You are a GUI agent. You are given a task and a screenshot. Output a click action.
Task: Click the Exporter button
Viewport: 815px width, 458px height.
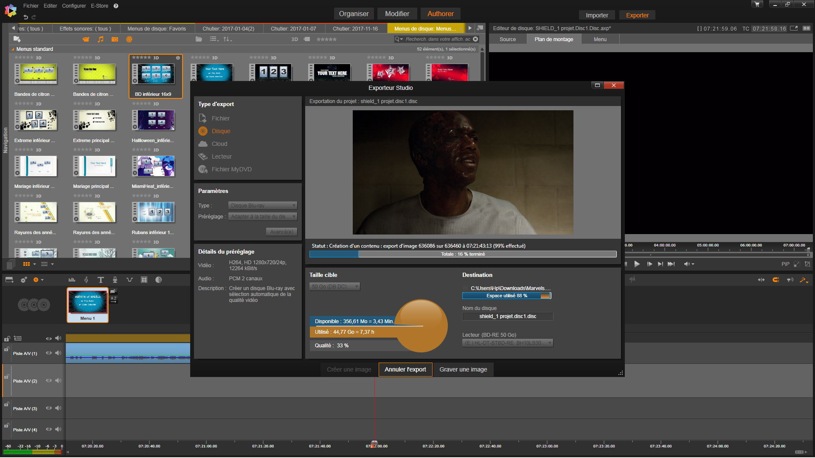tap(637, 15)
